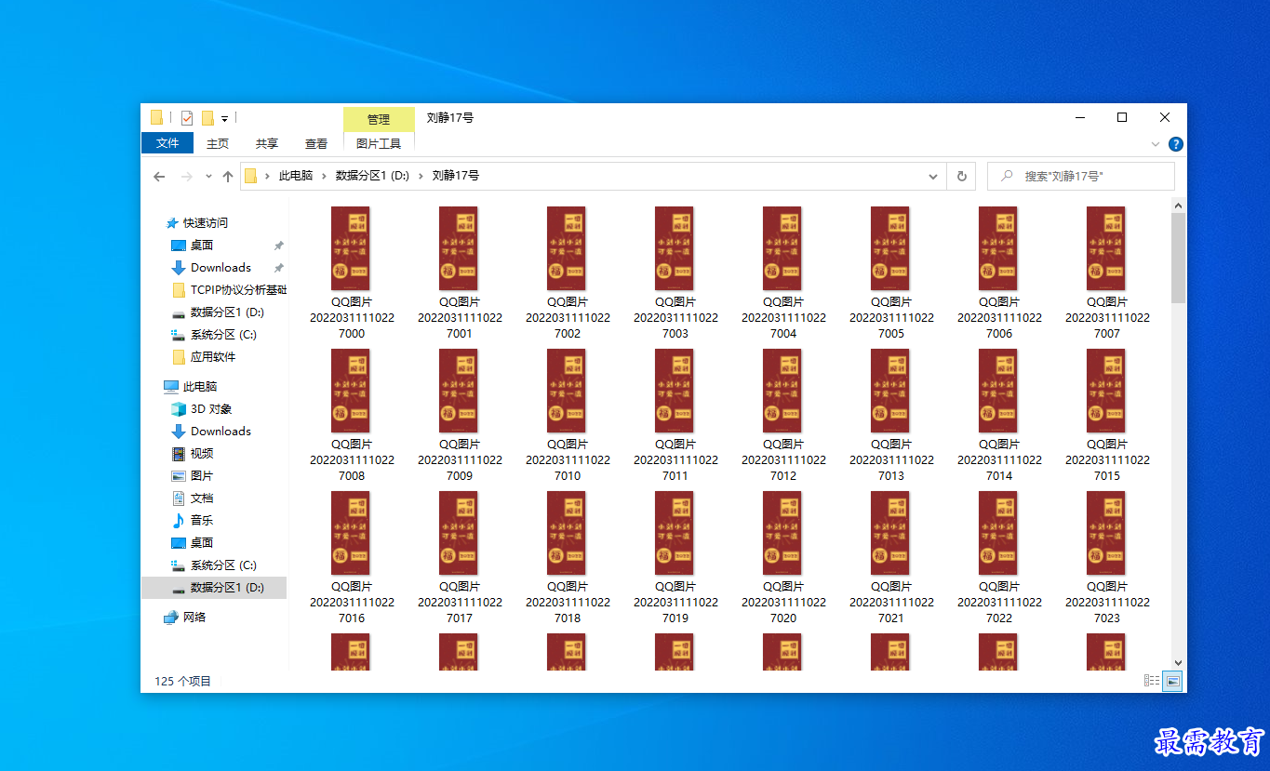The image size is (1270, 771).
Task: Click the New Folder icon in title bar
Action: [207, 118]
